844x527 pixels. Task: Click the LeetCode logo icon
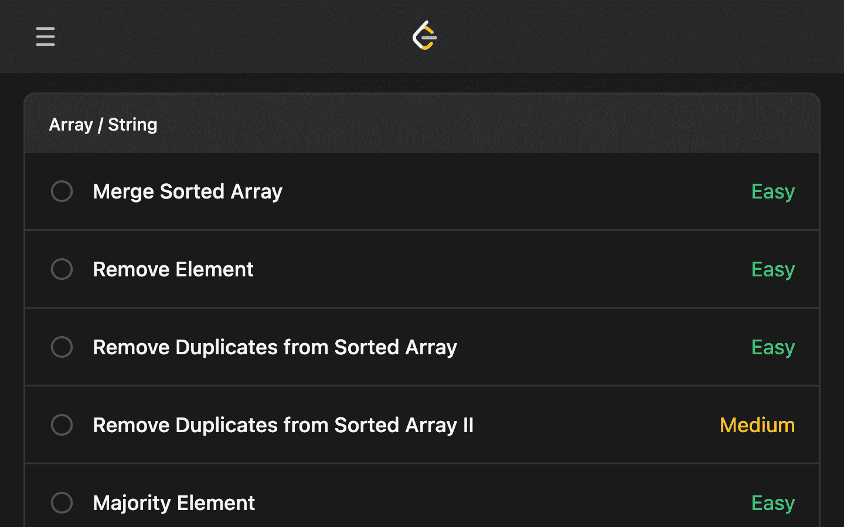pyautogui.click(x=425, y=36)
